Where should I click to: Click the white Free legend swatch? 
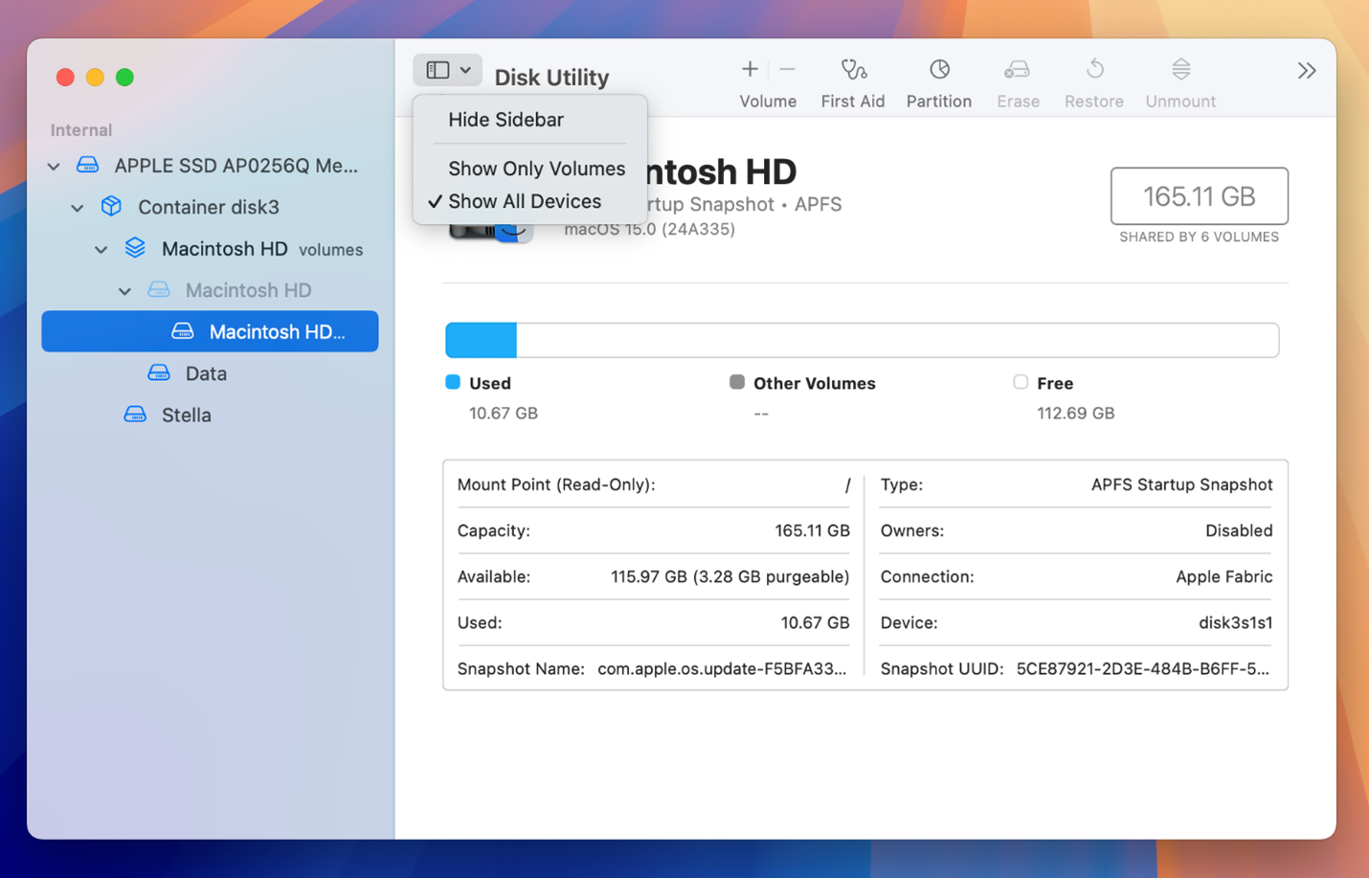[x=1021, y=382]
